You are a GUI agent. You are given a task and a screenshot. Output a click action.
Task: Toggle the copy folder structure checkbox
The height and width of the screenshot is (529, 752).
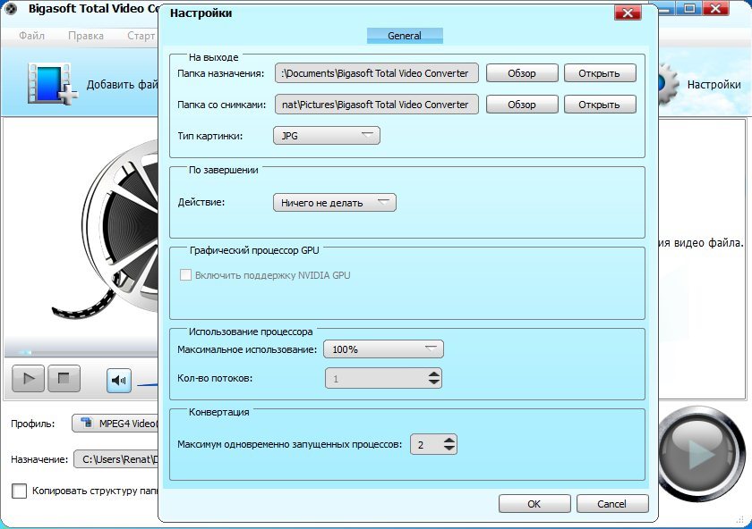pos(19,491)
